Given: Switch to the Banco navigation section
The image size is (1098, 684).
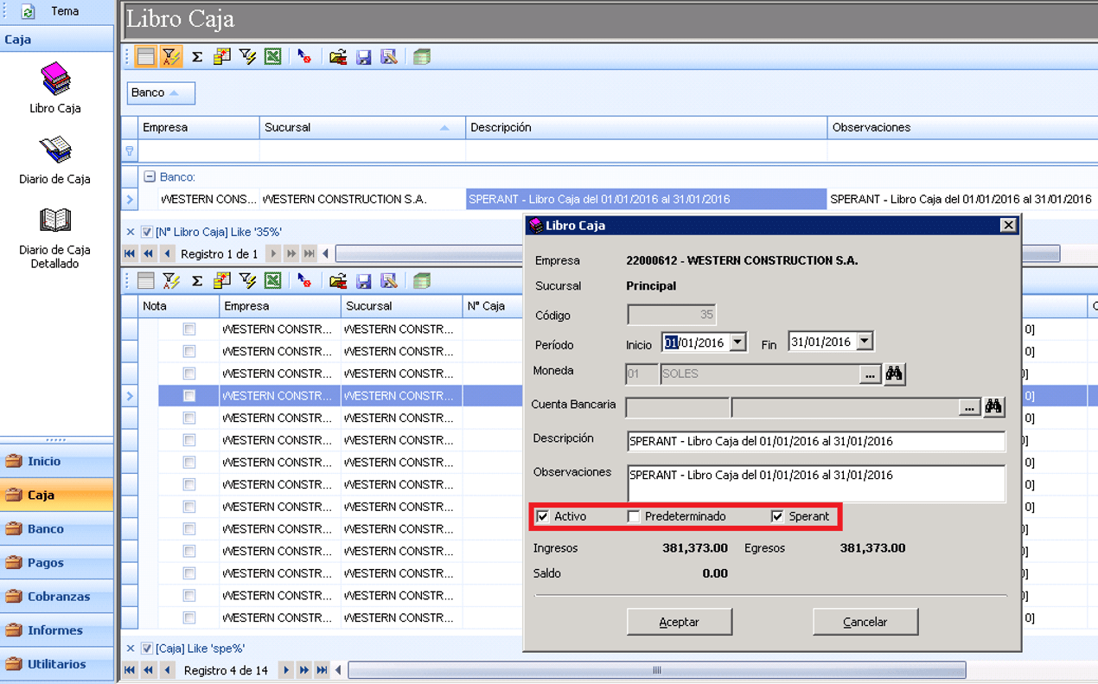Looking at the screenshot, I should [x=57, y=529].
